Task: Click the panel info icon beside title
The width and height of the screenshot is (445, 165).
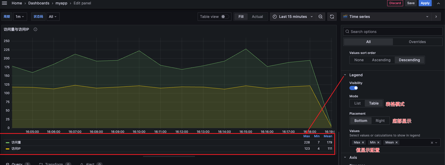Action: pyautogui.click(x=35, y=29)
